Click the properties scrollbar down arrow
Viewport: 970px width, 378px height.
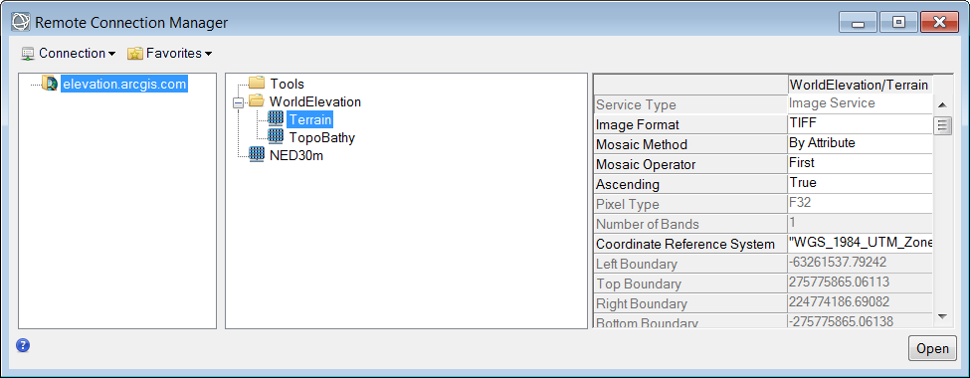(x=943, y=316)
